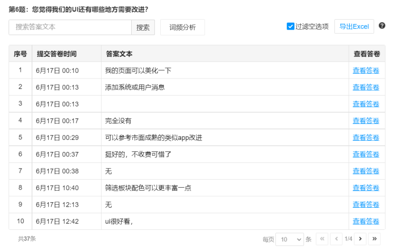This screenshot has width=396, height=247.
Task: Select the empty answer cell in row 3
Action: 225,104
